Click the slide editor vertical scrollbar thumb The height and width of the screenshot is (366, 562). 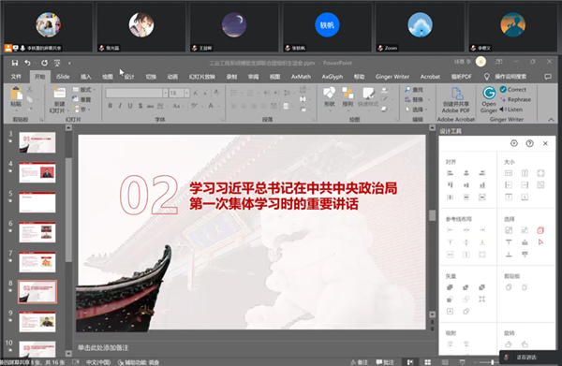[x=432, y=215]
